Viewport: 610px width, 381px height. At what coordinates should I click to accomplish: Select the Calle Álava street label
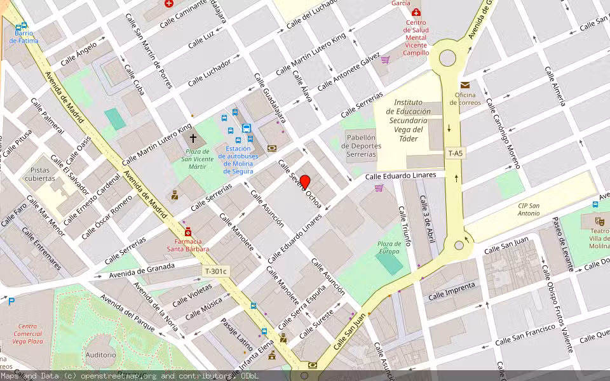(302, 86)
